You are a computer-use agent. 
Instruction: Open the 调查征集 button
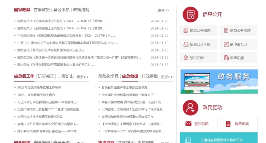click(x=239, y=124)
